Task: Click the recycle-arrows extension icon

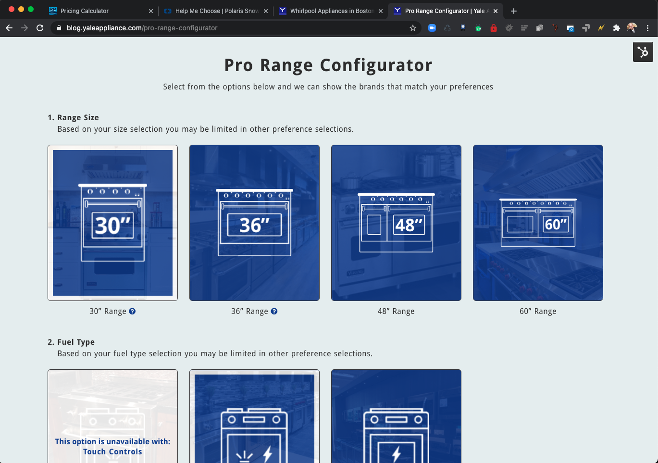Action: click(x=447, y=28)
